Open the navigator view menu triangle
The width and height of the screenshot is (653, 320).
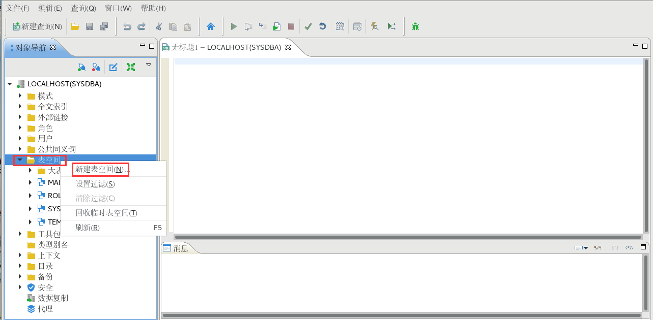click(149, 65)
